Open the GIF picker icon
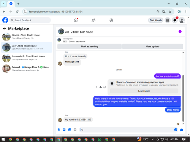 (x=75, y=130)
